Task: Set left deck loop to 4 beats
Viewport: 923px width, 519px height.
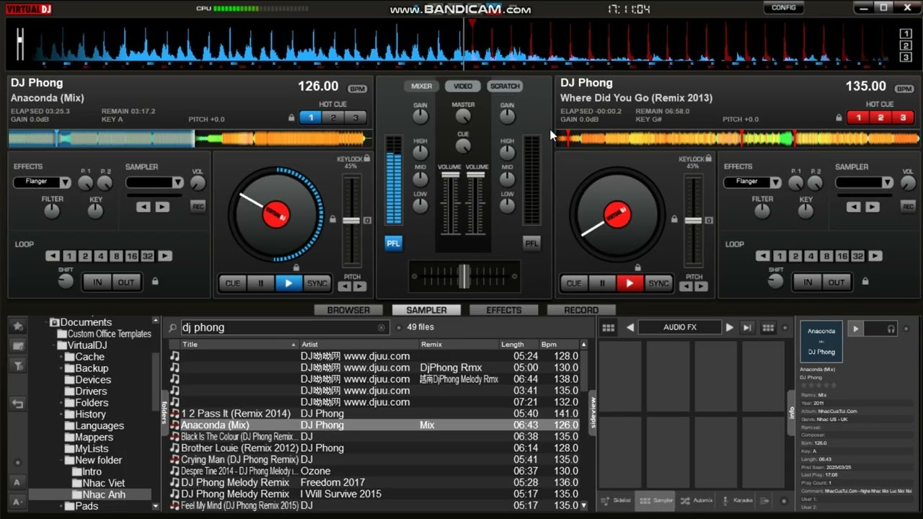Action: [100, 256]
